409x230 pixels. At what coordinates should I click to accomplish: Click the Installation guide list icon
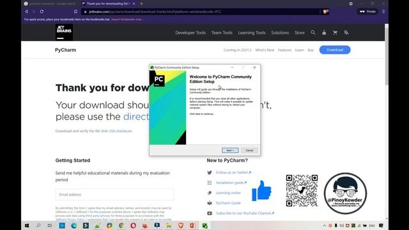click(210, 183)
